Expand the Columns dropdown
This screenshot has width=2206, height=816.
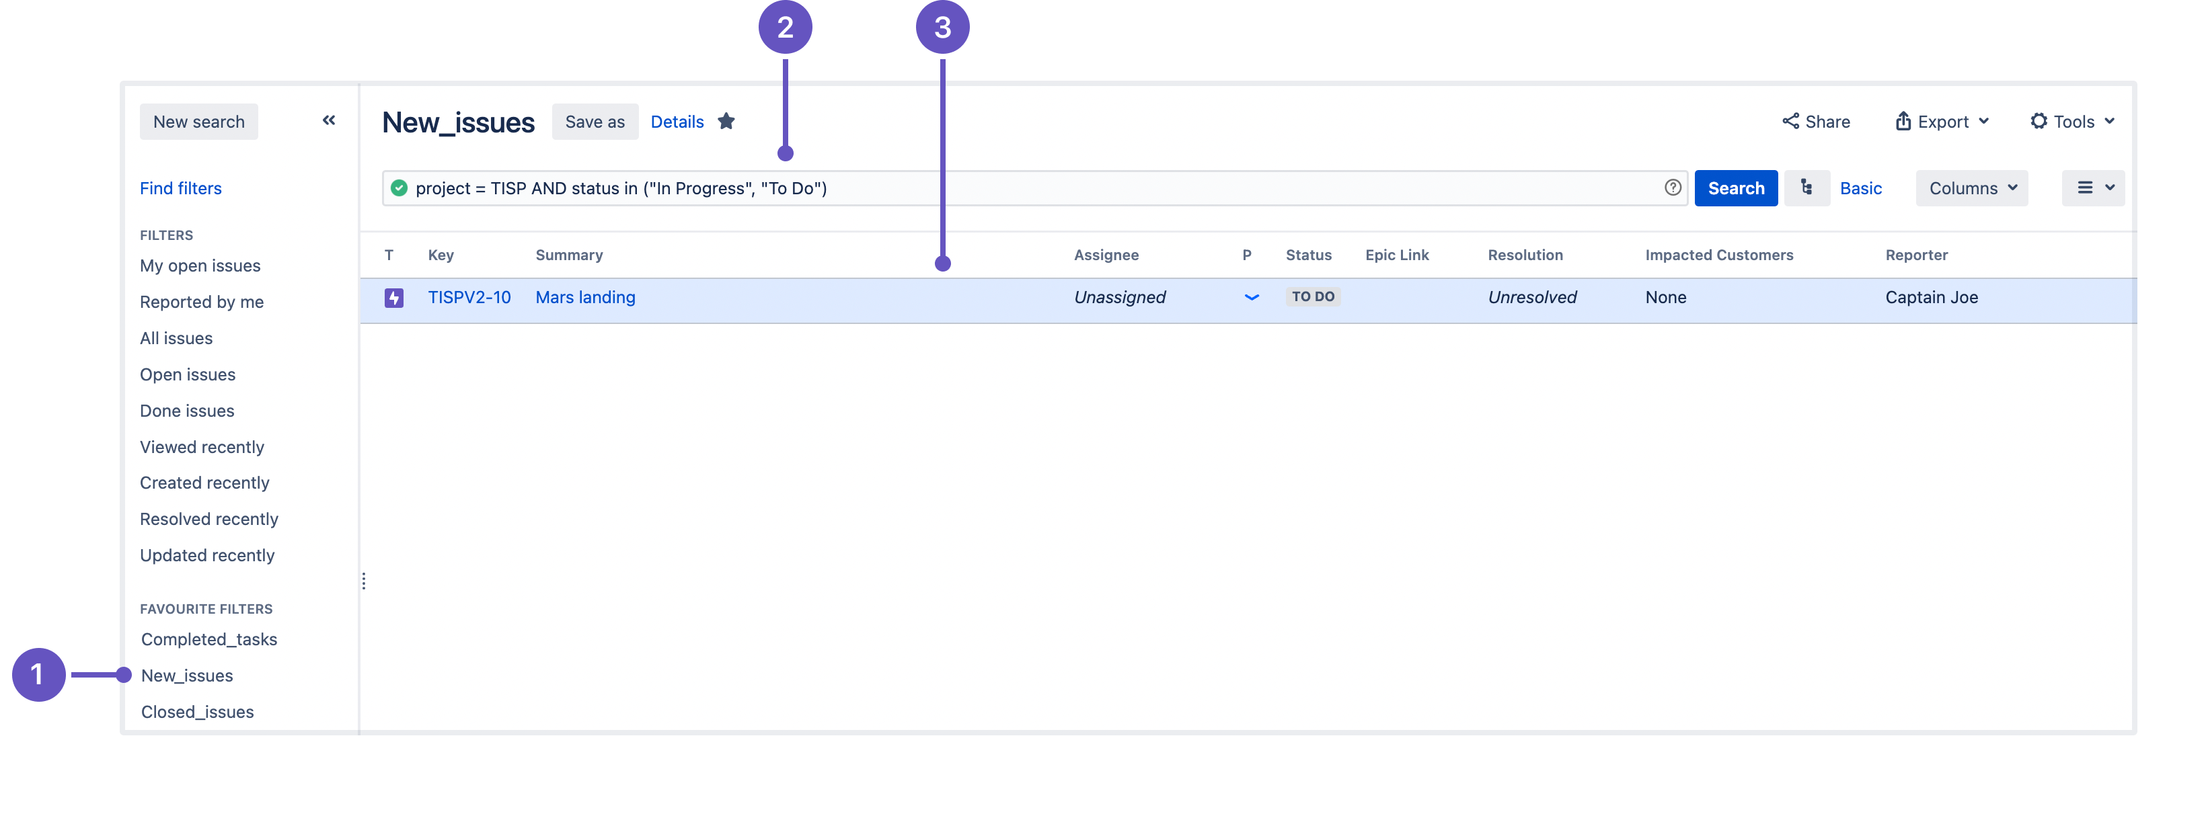(1971, 188)
